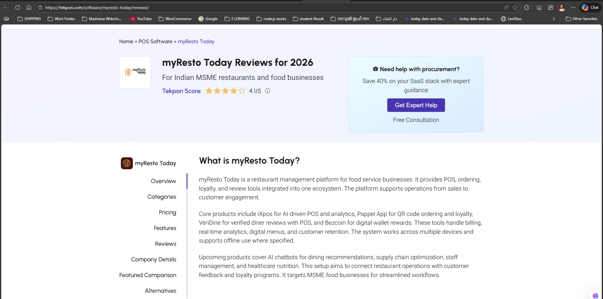
Task: Open the YouTube bookmark
Action: (141, 19)
